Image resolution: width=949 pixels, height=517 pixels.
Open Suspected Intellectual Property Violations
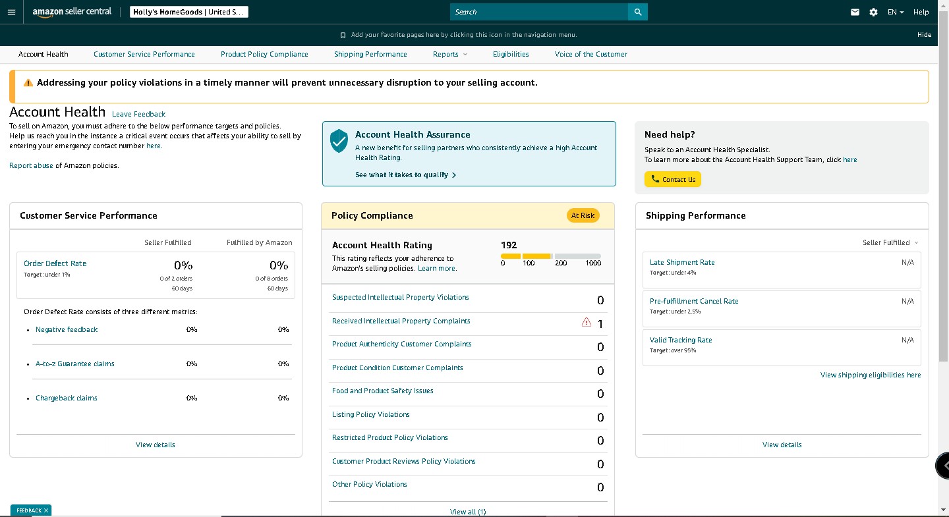pyautogui.click(x=401, y=297)
